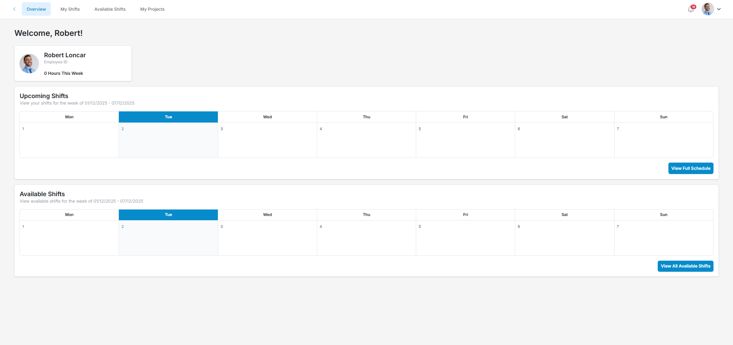The height and width of the screenshot is (345, 733).
Task: Click the Robert Loncar name link
Action: (x=65, y=55)
